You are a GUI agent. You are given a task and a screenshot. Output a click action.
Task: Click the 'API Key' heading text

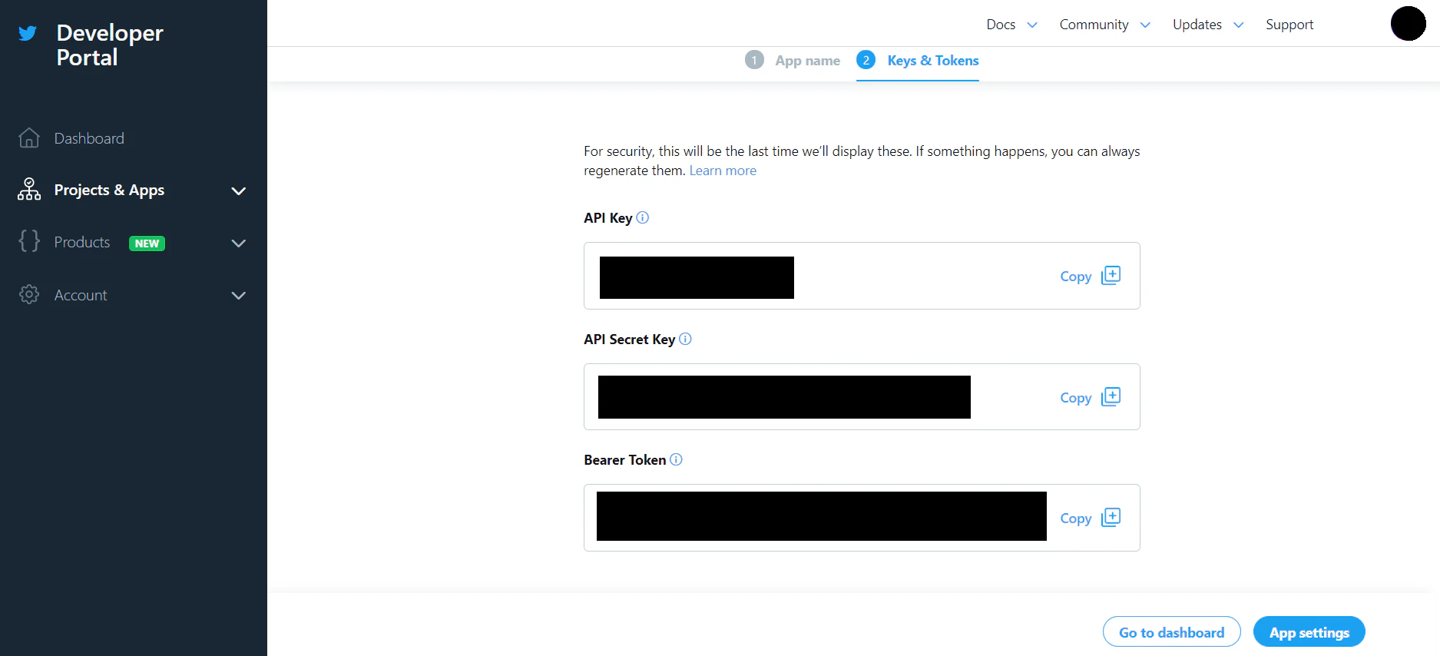click(607, 217)
